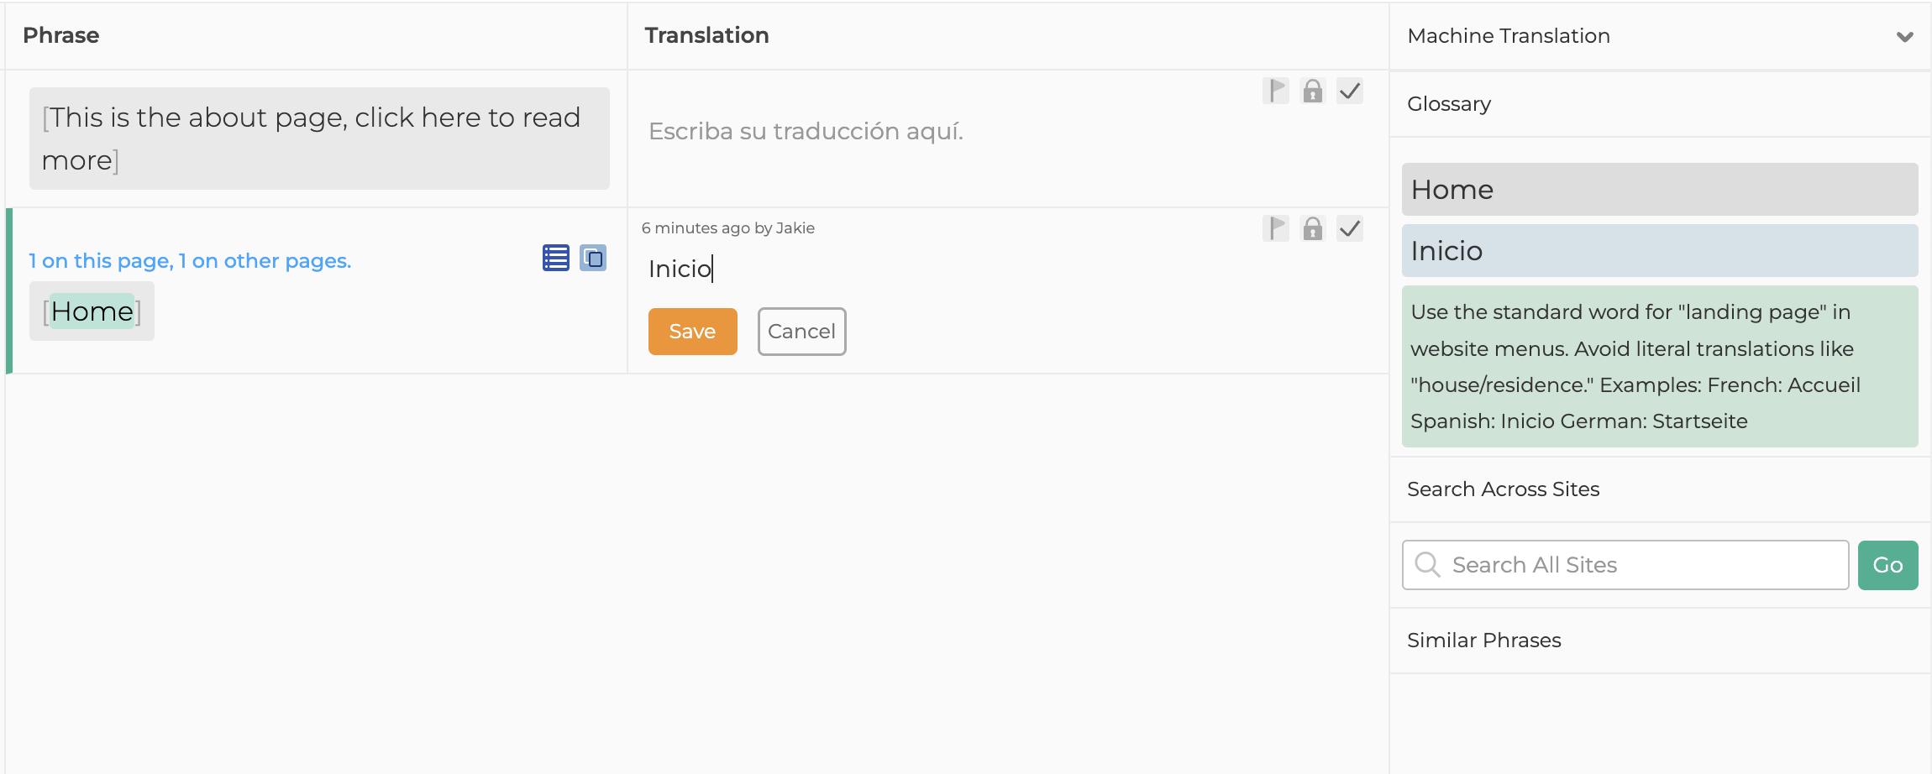Screen dimensions: 1932x774
Task: Flag the about page translation
Action: [x=1275, y=92]
